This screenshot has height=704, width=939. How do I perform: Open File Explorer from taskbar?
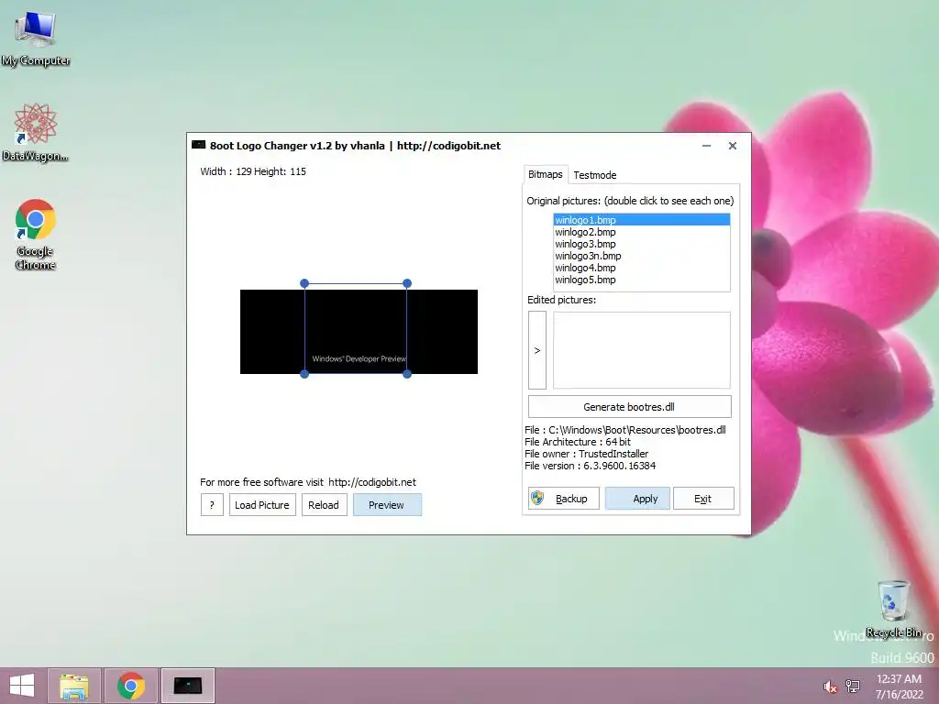pyautogui.click(x=74, y=686)
